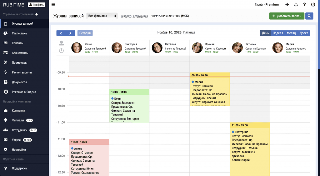The height and width of the screenshot is (176, 320).
Task: Expand the выбрать сотрудника selector
Action: tap(134, 16)
